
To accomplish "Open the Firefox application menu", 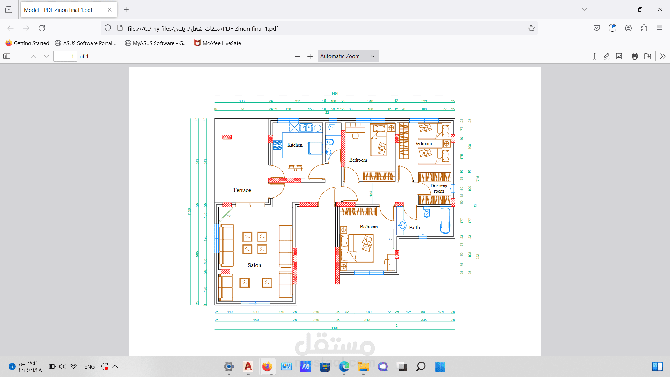I will (660, 28).
